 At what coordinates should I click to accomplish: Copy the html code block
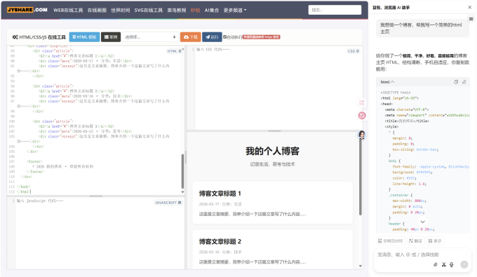click(x=456, y=82)
